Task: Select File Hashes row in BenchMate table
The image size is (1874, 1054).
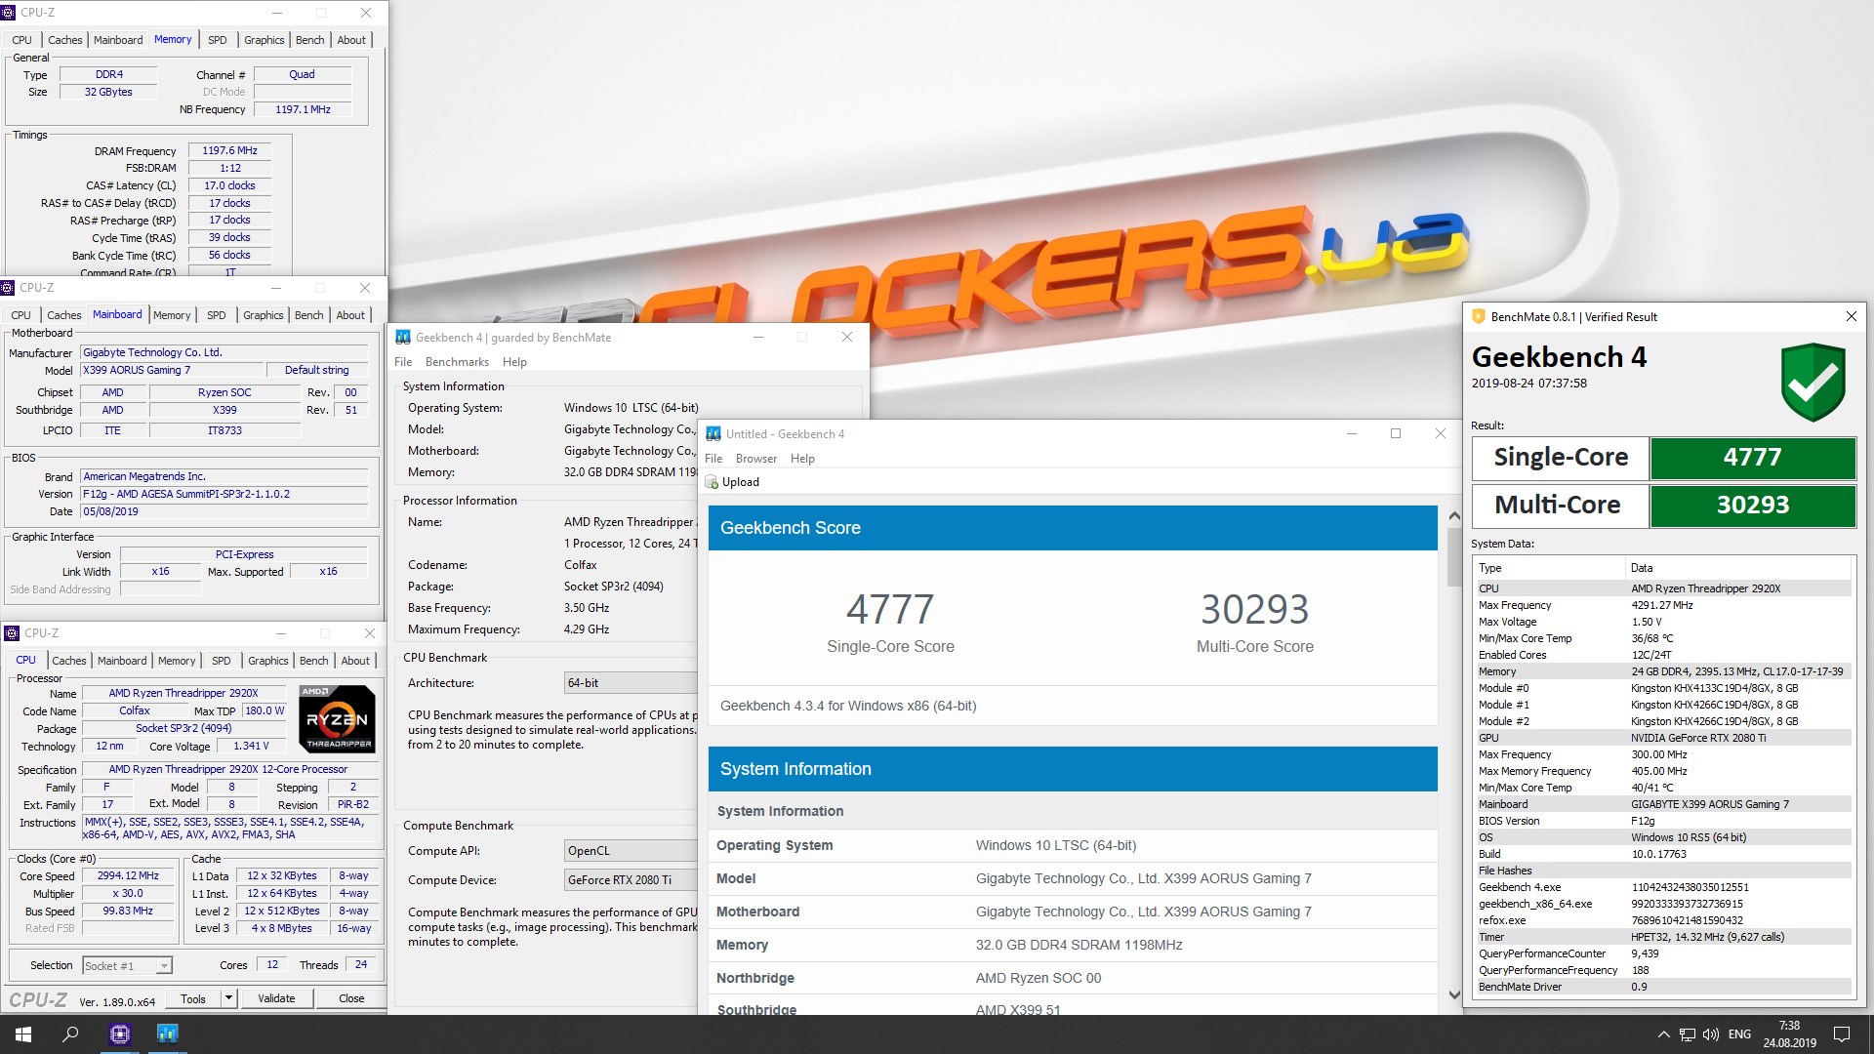Action: click(x=1662, y=871)
